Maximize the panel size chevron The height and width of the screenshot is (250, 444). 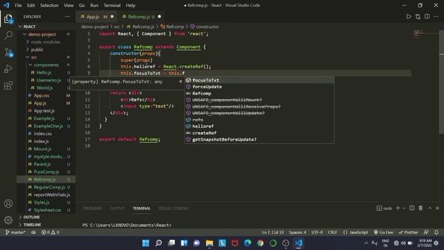tap(429, 208)
